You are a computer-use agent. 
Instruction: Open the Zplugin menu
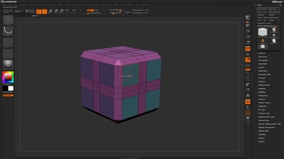pyautogui.click(x=138, y=5)
